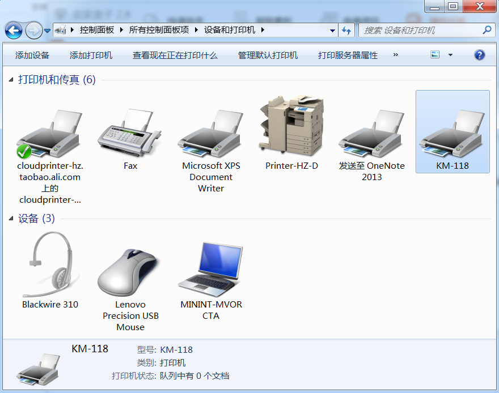Open the view options dropdown arrow

(450, 55)
